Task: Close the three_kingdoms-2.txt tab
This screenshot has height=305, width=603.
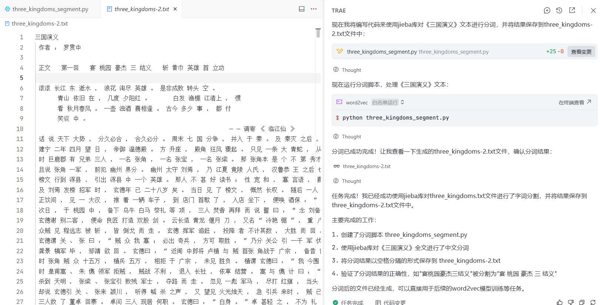Action: click(x=175, y=9)
